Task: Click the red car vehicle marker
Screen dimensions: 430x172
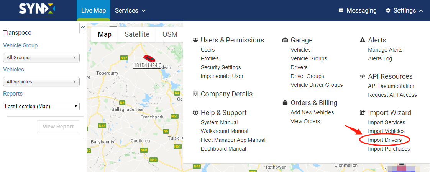Action: click(149, 58)
